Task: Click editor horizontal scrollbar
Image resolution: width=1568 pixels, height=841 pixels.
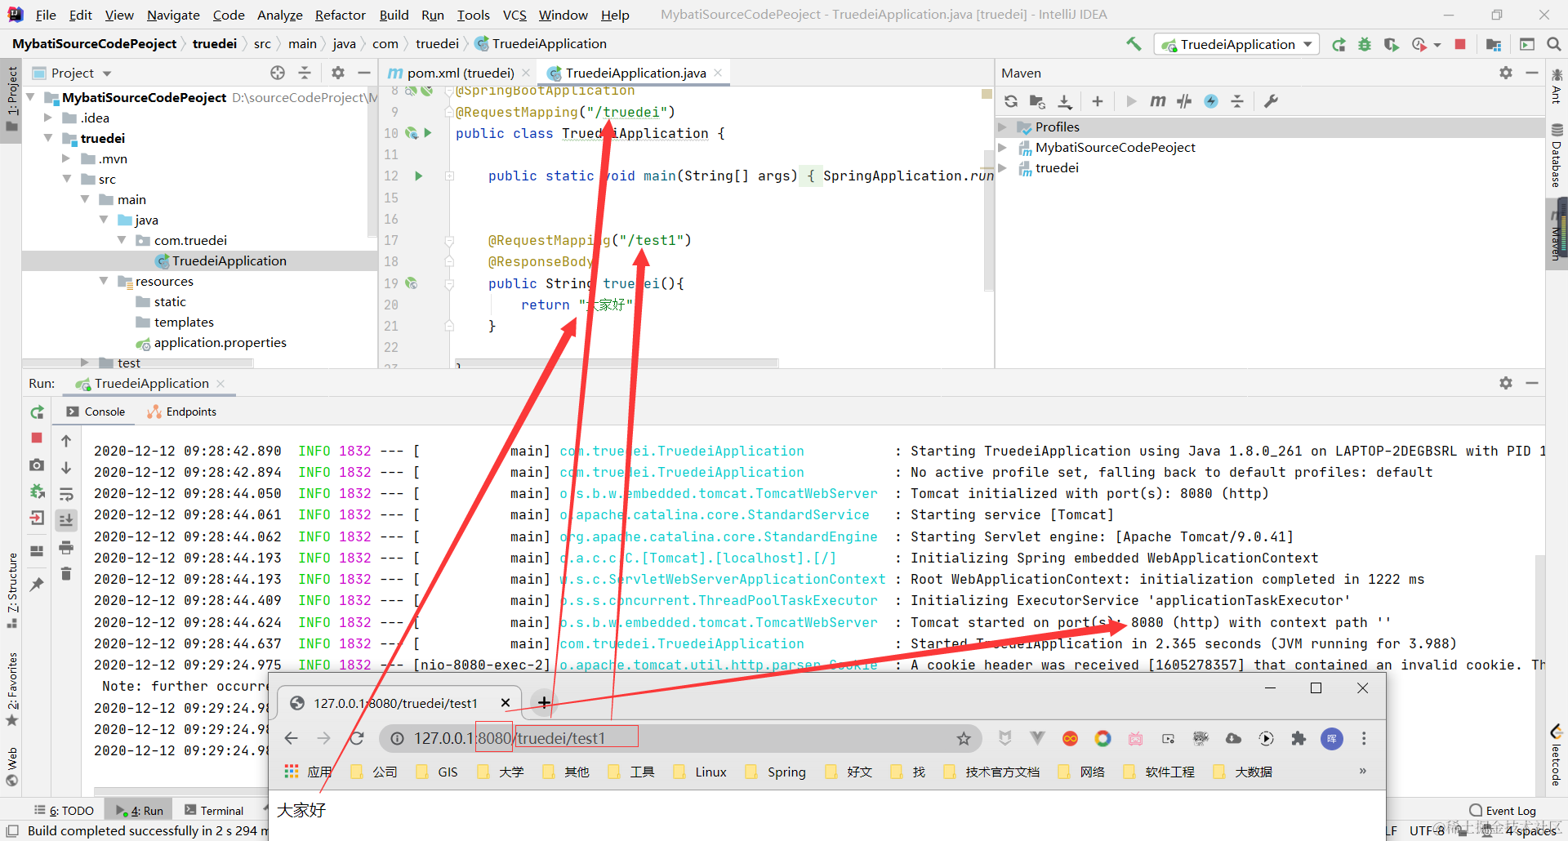Action: [x=616, y=363]
